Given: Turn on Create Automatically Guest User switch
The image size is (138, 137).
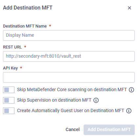Looking at the screenshot, I should (x=9, y=111).
